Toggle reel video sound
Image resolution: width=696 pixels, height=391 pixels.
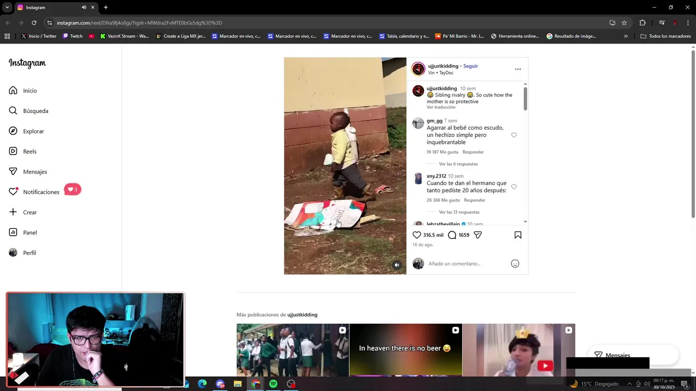point(397,265)
